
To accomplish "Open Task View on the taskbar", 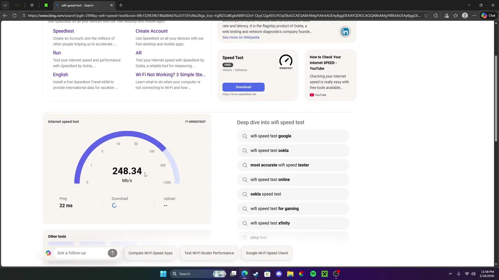I will point(233,274).
